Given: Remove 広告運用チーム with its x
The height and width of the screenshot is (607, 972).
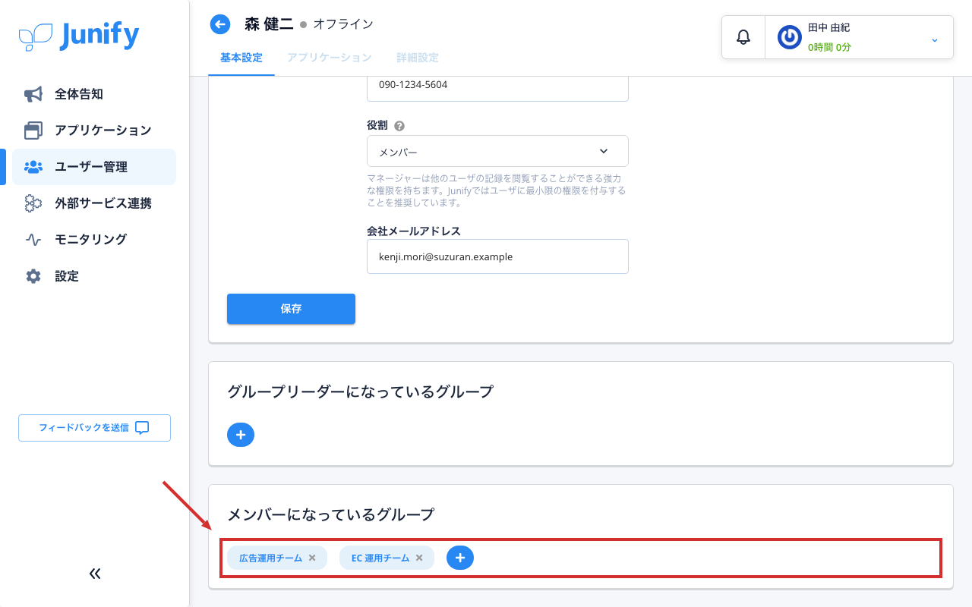Looking at the screenshot, I should [x=311, y=558].
